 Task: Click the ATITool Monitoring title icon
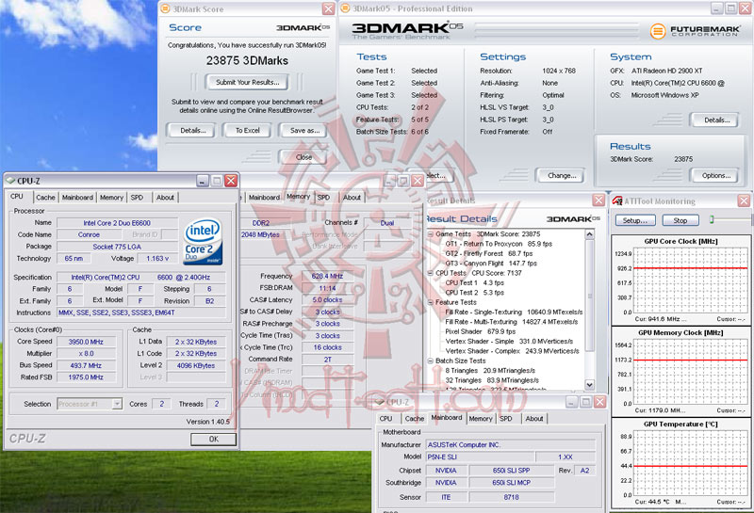(x=617, y=200)
